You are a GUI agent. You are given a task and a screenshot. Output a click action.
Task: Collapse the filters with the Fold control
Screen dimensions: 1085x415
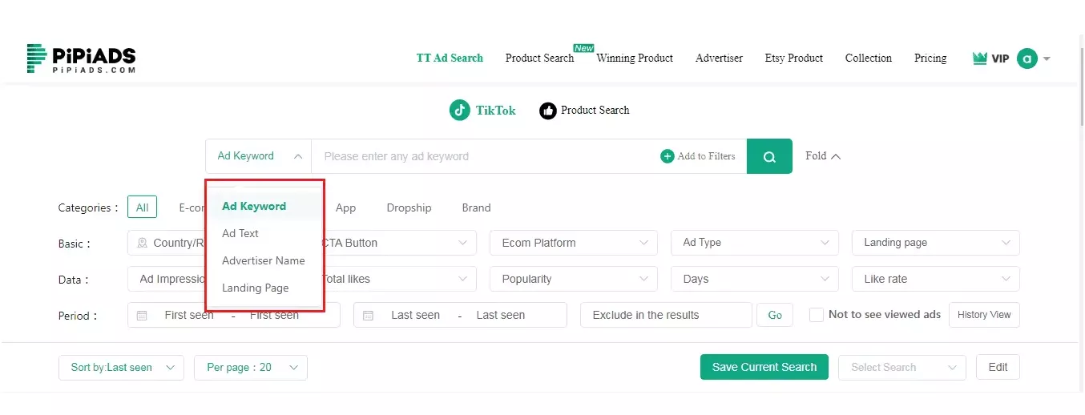[x=823, y=156]
